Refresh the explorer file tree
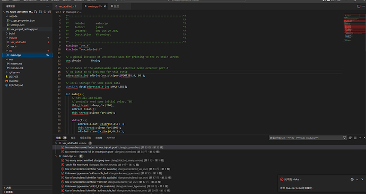Viewport: 366px width, 194px height. [45, 12]
